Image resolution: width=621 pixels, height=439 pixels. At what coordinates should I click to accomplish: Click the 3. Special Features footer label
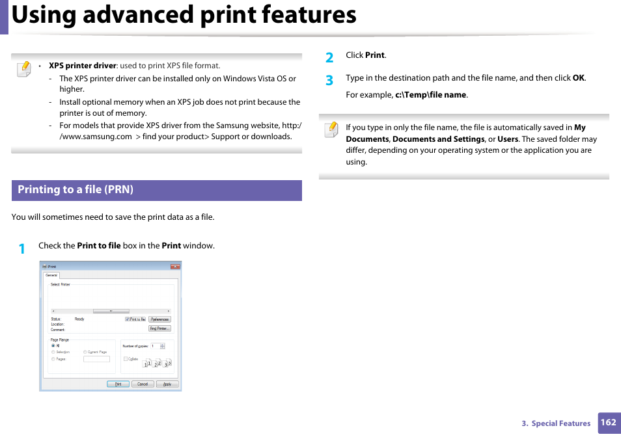pyautogui.click(x=556, y=423)
